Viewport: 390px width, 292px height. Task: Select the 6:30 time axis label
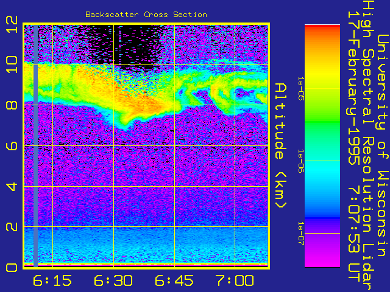pyautogui.click(x=113, y=281)
